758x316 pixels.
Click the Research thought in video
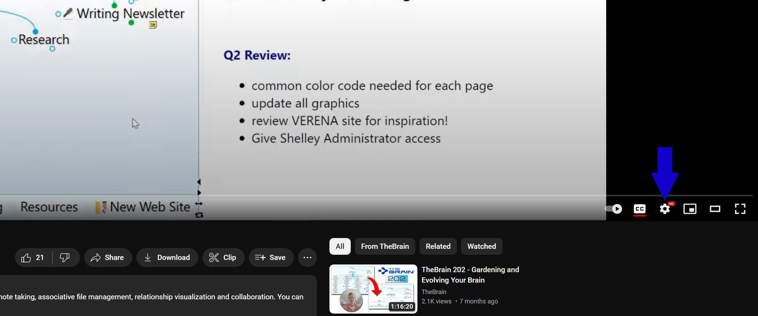click(44, 40)
